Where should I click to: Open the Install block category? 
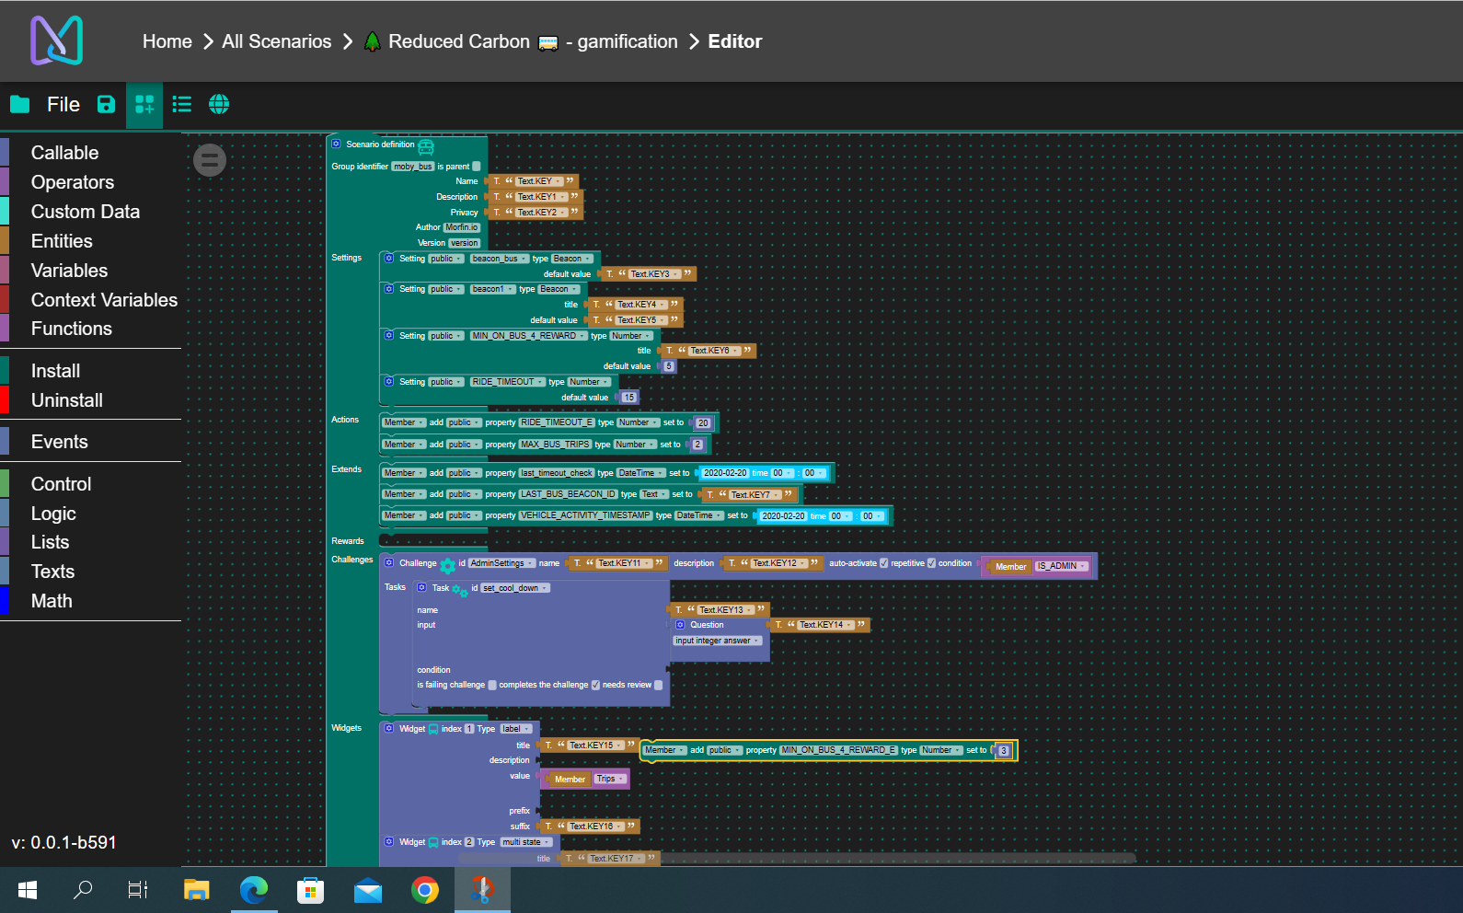coord(55,371)
